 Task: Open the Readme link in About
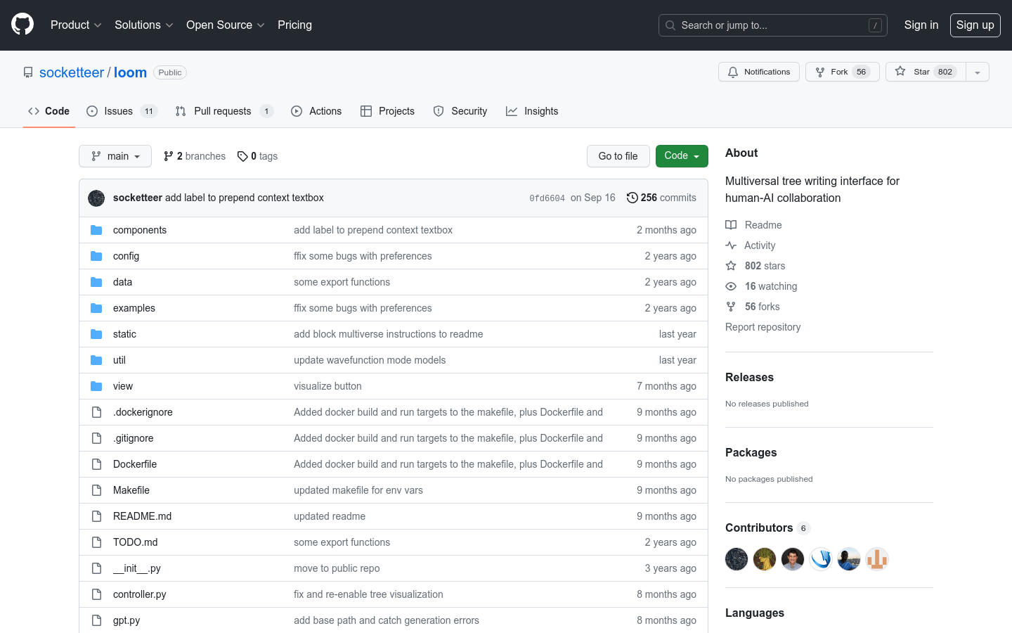[x=763, y=225]
